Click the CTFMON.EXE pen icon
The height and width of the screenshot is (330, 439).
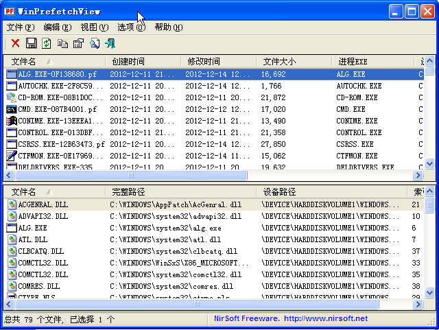(x=12, y=156)
